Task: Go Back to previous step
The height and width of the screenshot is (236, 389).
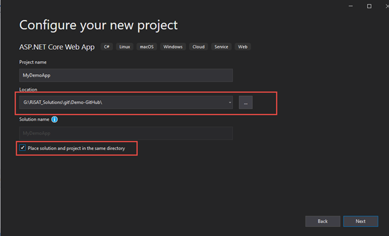Action: pyautogui.click(x=323, y=221)
